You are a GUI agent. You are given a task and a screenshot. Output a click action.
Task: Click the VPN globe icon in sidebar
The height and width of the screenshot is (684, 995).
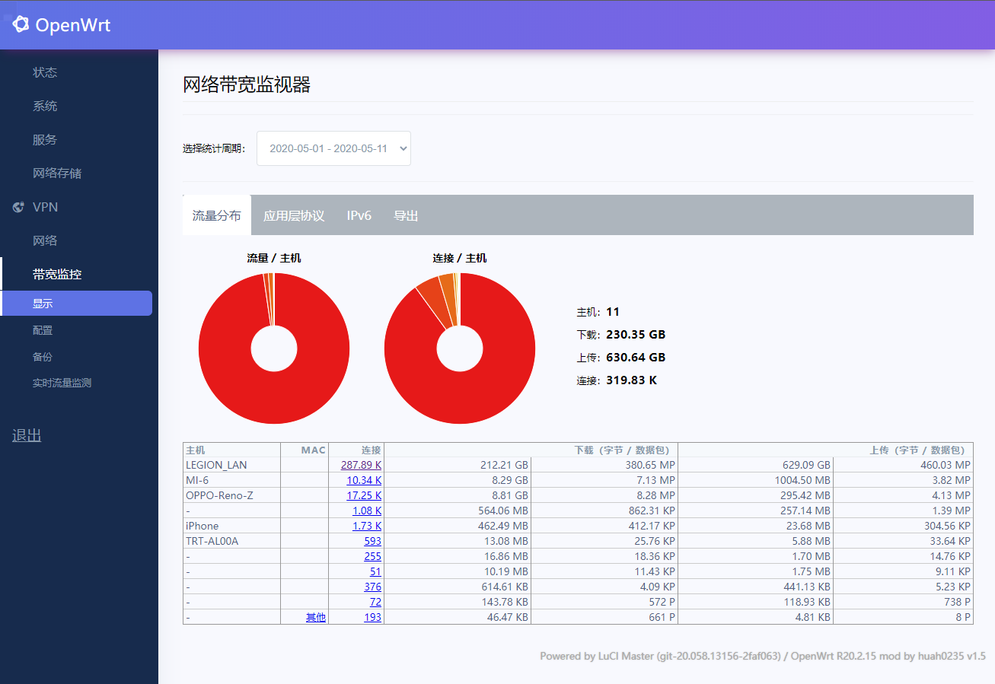pos(18,207)
